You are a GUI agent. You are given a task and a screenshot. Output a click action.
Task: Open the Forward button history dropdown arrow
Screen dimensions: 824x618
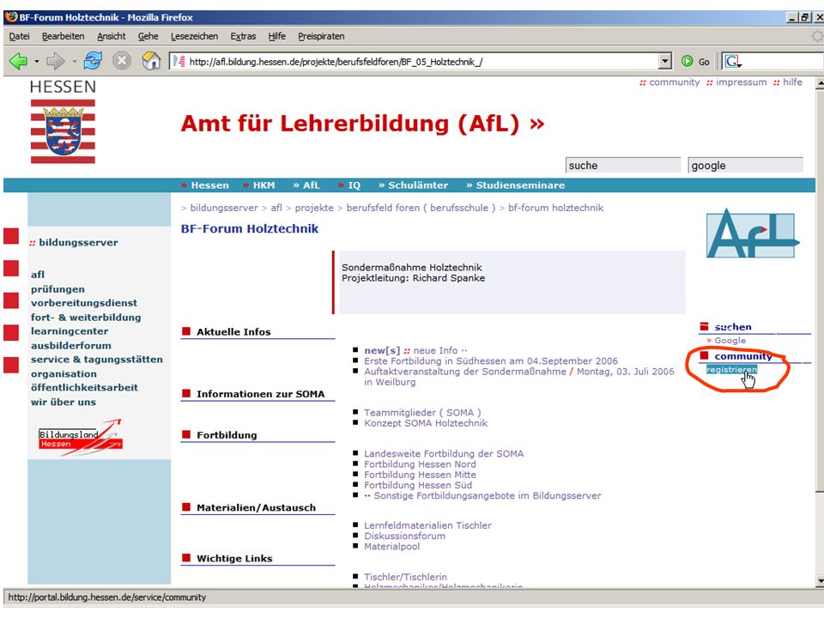click(74, 62)
